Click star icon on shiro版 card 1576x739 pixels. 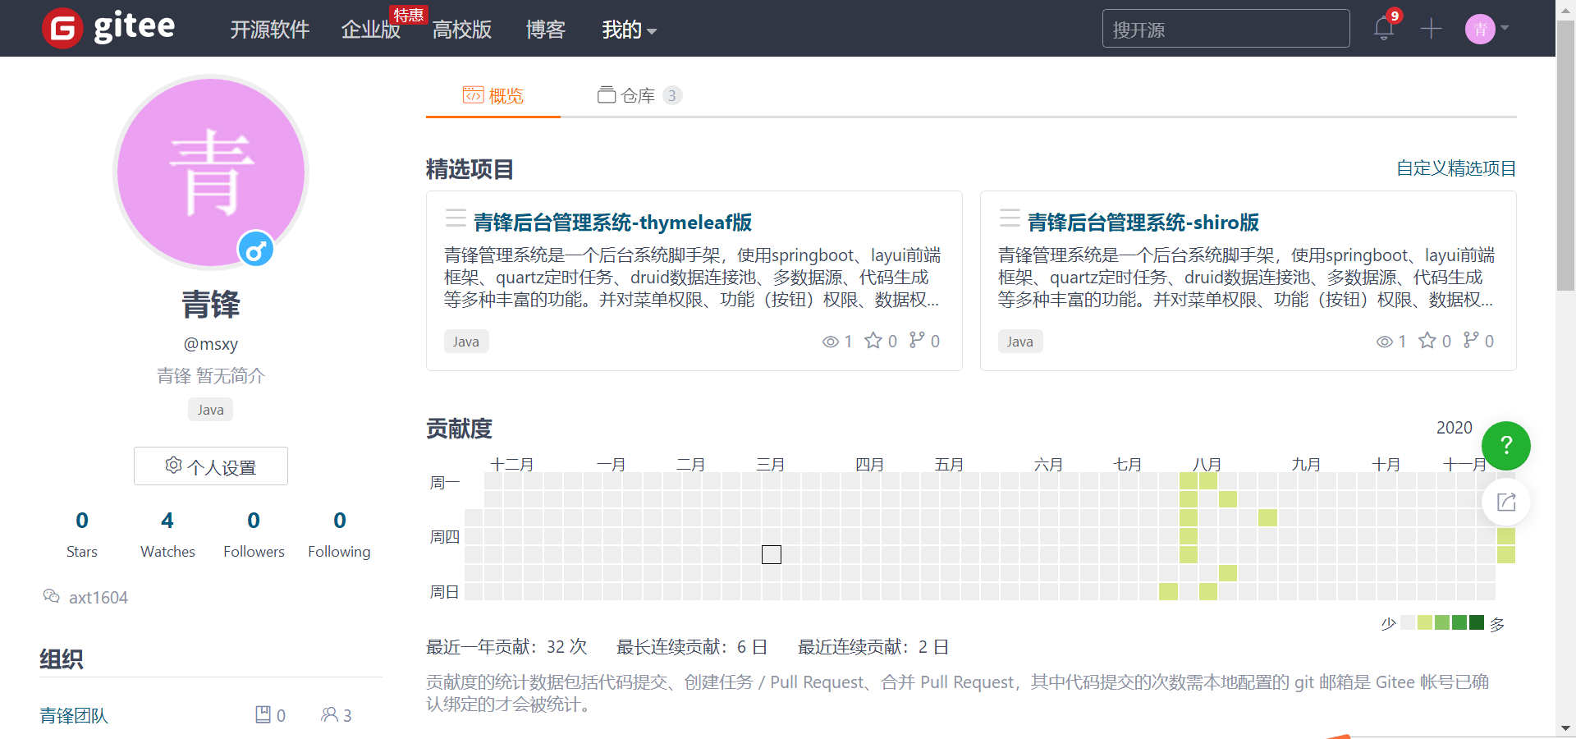pyautogui.click(x=1427, y=341)
